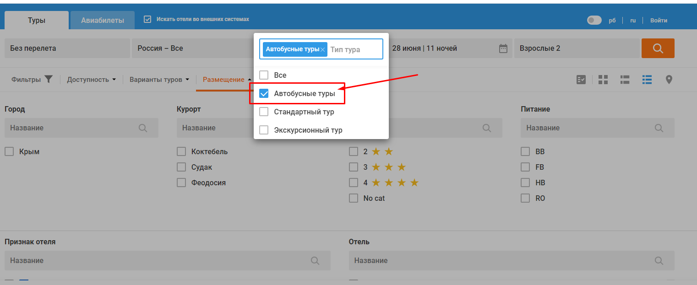Expand the Доступность filter dropdown
The width and height of the screenshot is (697, 285).
(91, 80)
